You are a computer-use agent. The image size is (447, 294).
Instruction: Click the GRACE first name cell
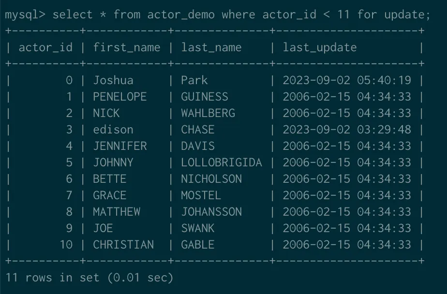point(110,195)
